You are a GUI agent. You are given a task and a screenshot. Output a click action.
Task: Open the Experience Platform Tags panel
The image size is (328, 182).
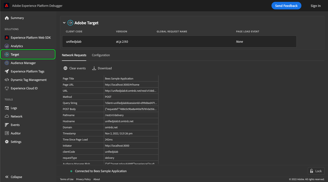[x=29, y=71]
